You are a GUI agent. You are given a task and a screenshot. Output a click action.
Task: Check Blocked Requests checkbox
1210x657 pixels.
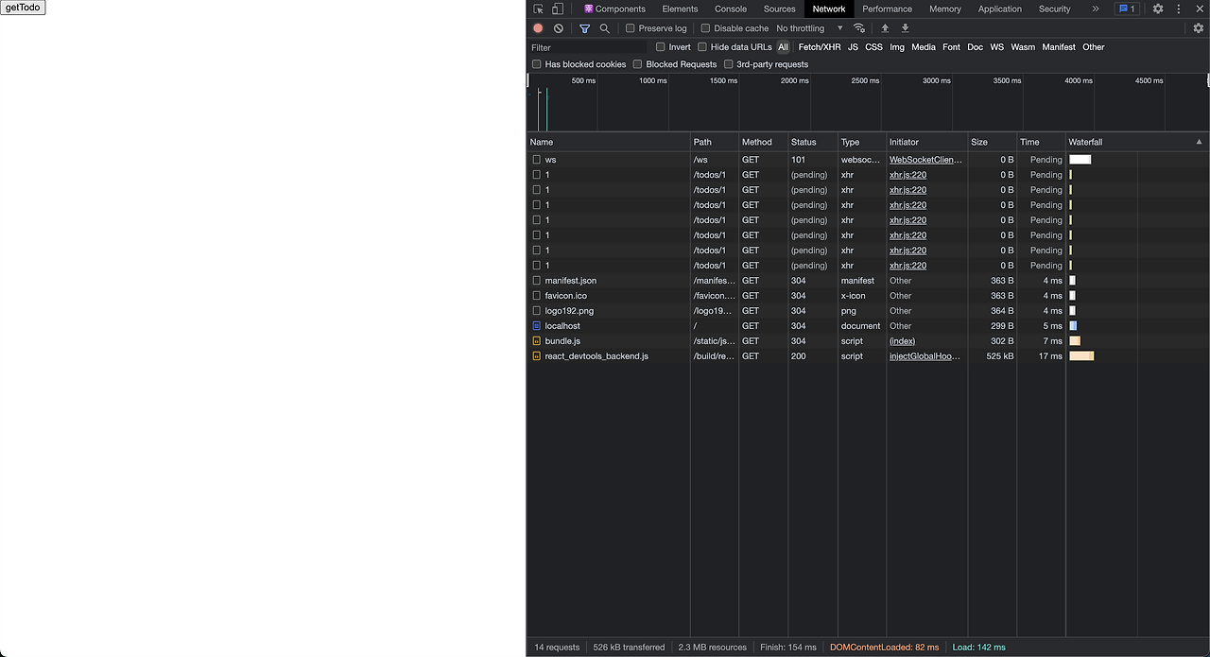point(638,64)
